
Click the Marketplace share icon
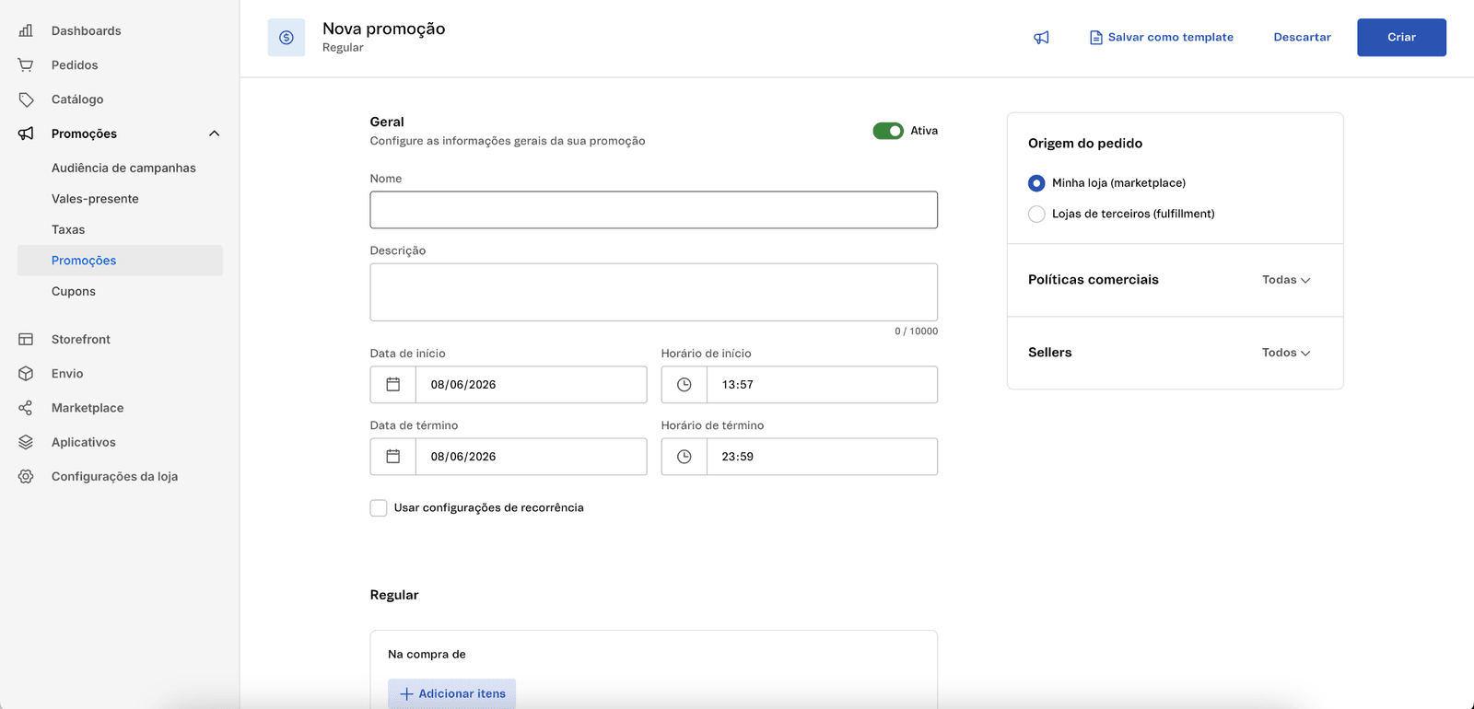pyautogui.click(x=26, y=408)
